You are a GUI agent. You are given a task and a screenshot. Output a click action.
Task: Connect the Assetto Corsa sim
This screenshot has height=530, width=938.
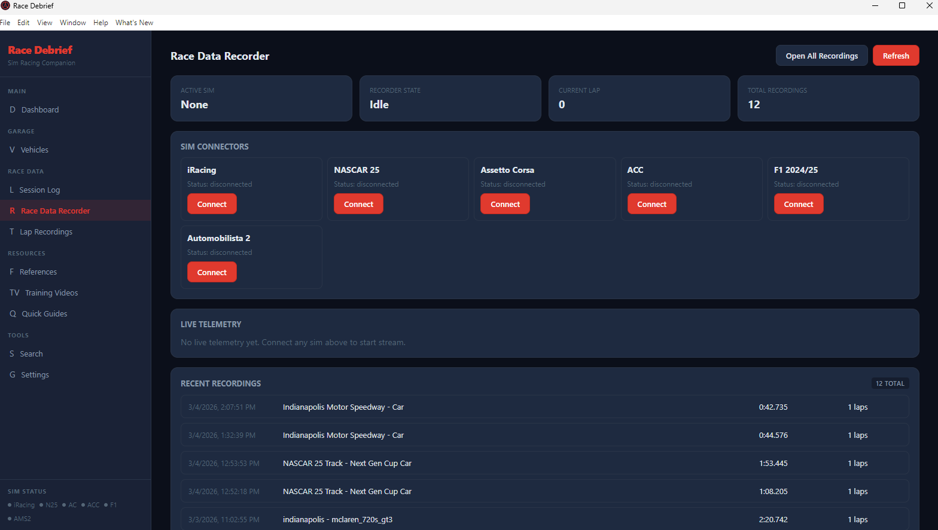505,204
